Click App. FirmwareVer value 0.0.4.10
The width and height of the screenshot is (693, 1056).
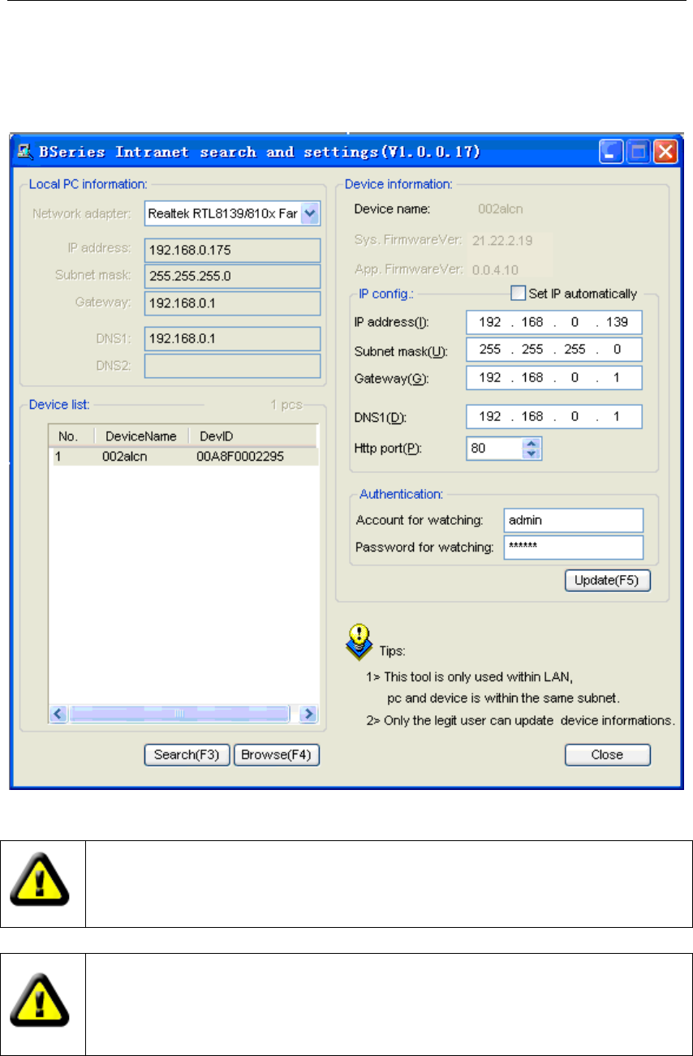pos(496,268)
